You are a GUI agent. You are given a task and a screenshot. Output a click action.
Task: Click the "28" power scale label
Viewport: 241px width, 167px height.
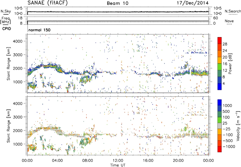click(225, 44)
